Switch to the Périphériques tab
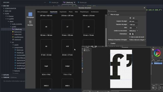163x92 pixels. click(x=84, y=12)
